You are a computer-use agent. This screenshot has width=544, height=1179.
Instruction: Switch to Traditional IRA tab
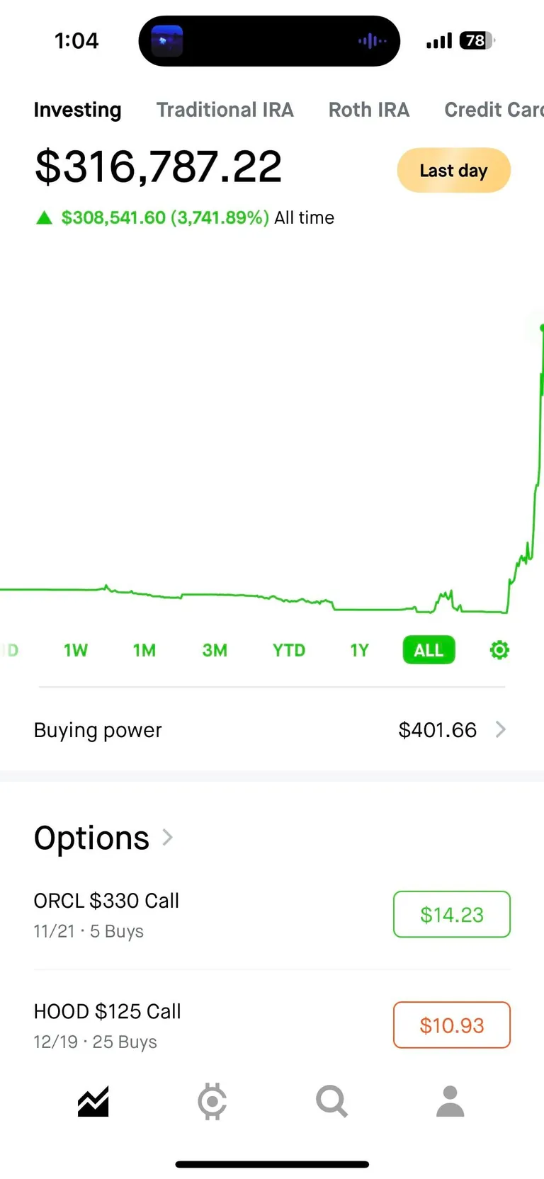[225, 110]
